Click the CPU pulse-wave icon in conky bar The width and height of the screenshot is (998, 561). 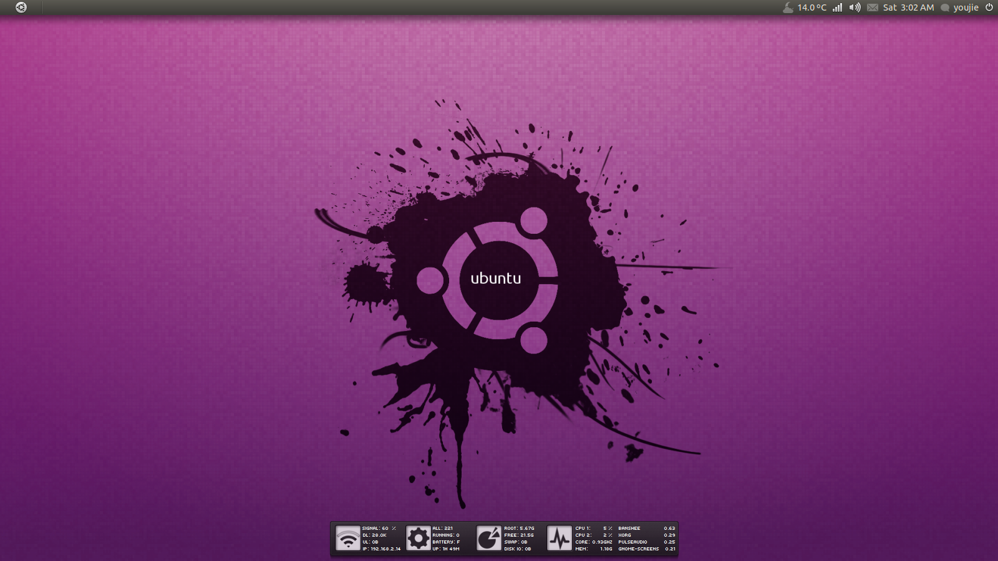pyautogui.click(x=560, y=538)
